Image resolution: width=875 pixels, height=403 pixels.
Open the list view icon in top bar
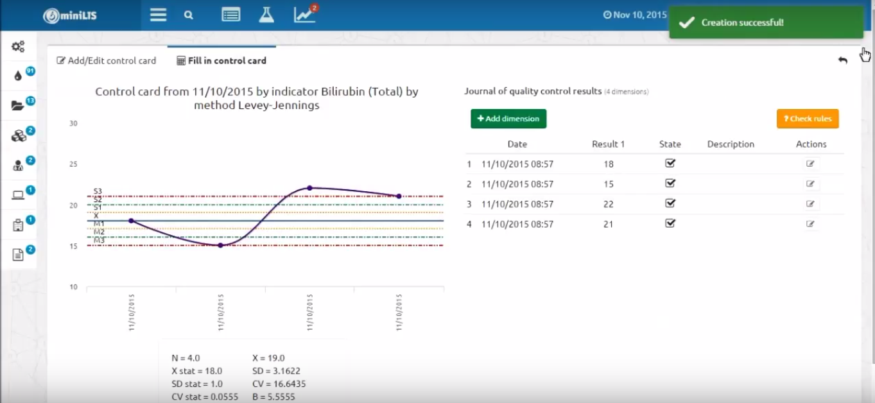[x=231, y=15]
